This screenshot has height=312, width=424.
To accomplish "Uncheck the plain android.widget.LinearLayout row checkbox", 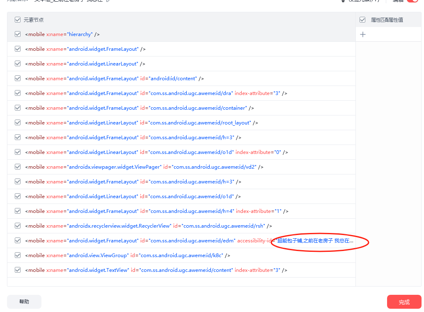I will (x=18, y=63).
